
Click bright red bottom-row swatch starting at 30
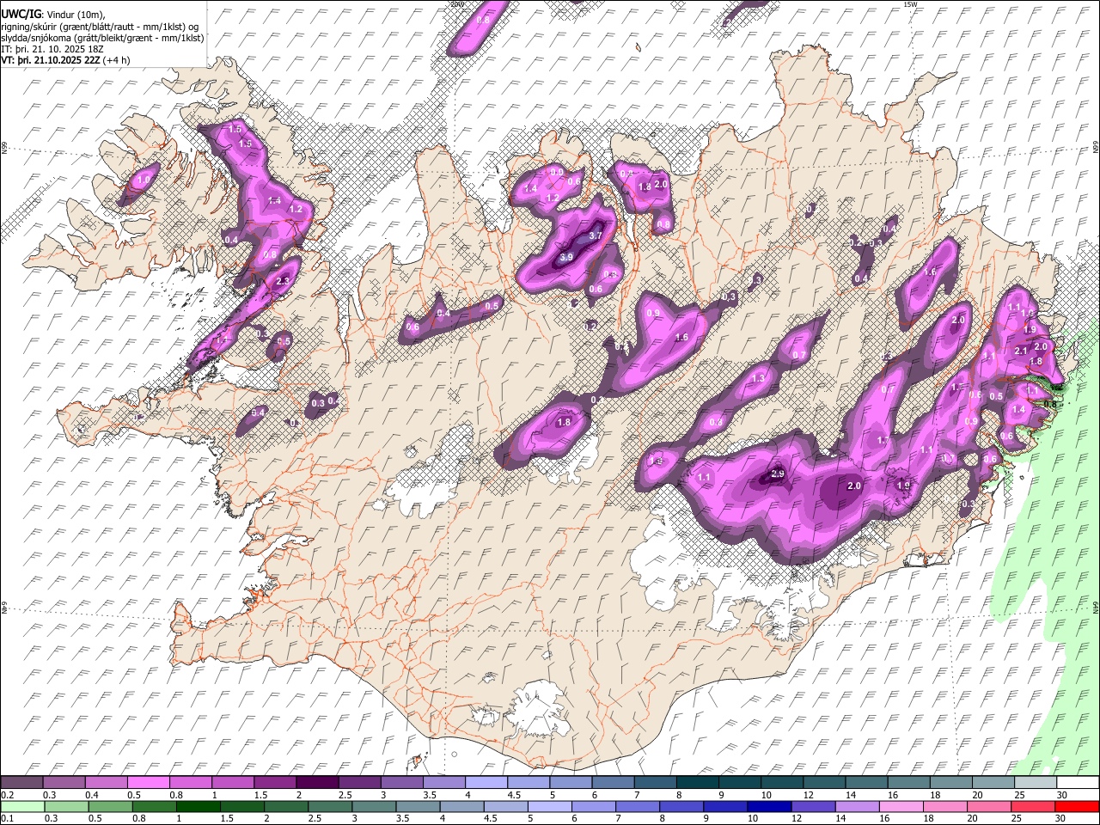tap(1078, 806)
